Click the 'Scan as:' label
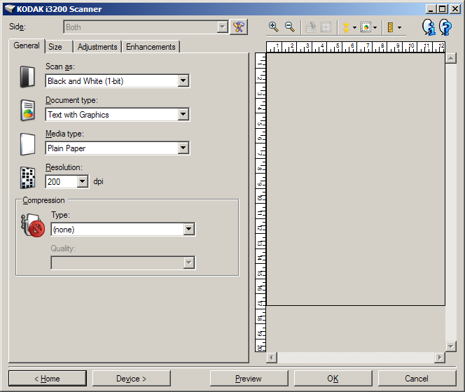 [60, 66]
